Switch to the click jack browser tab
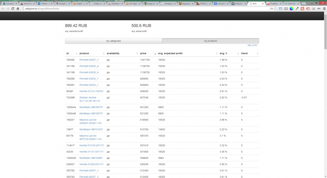Viewport: 327px width, 178px height. tap(221, 4)
